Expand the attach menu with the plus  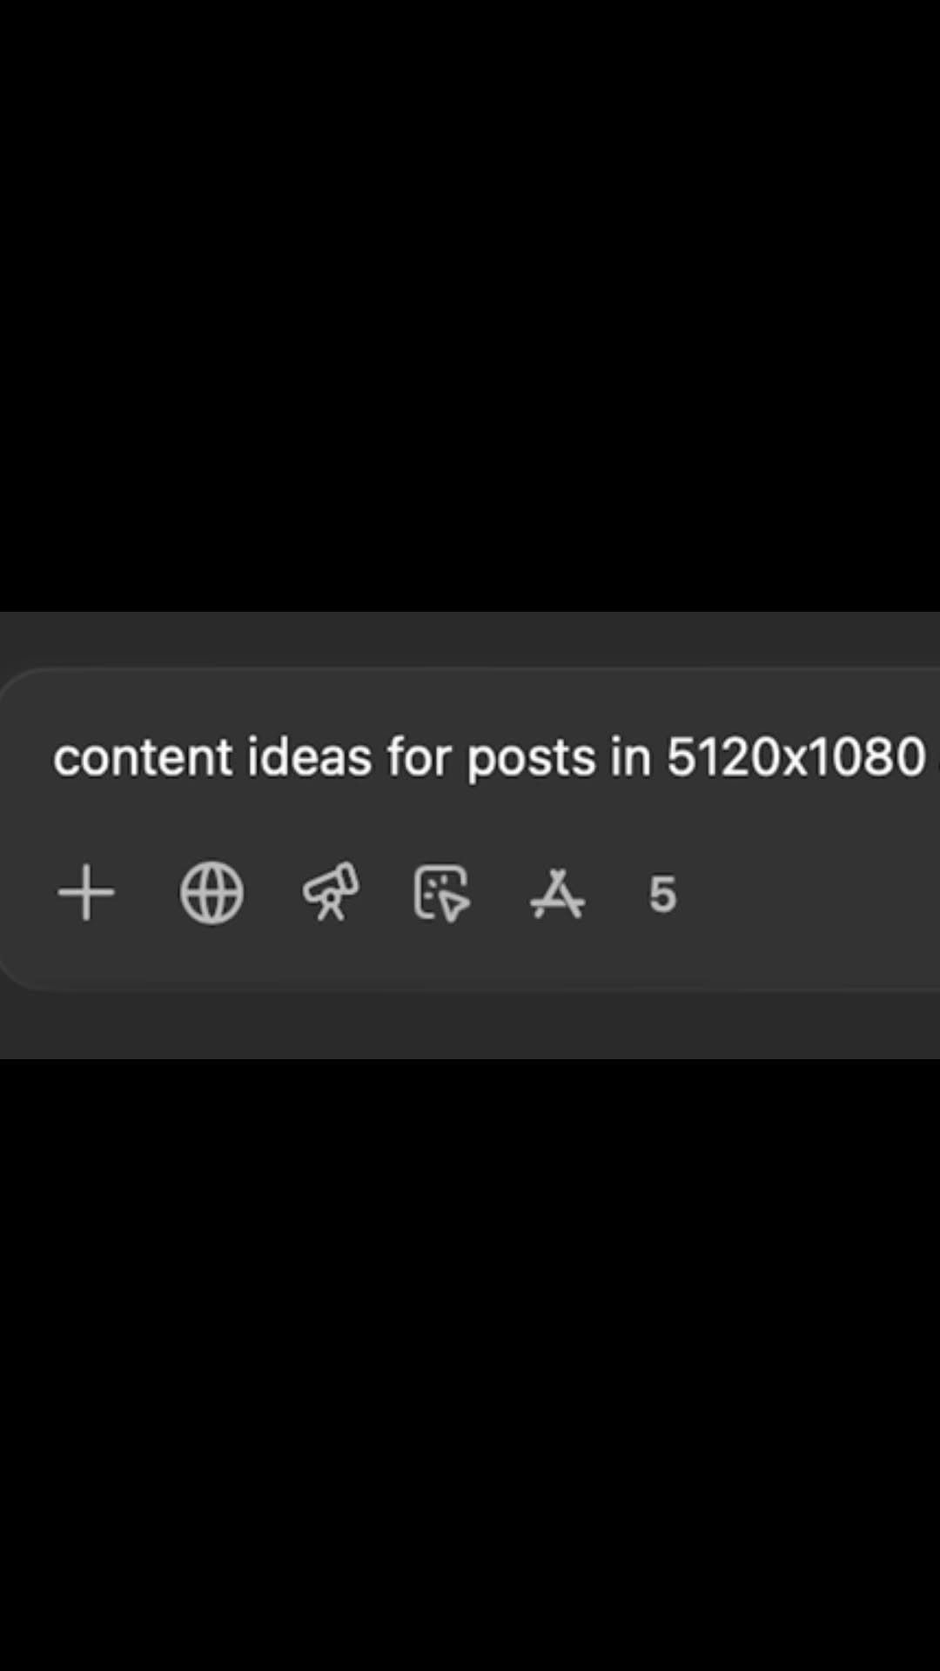pos(86,893)
